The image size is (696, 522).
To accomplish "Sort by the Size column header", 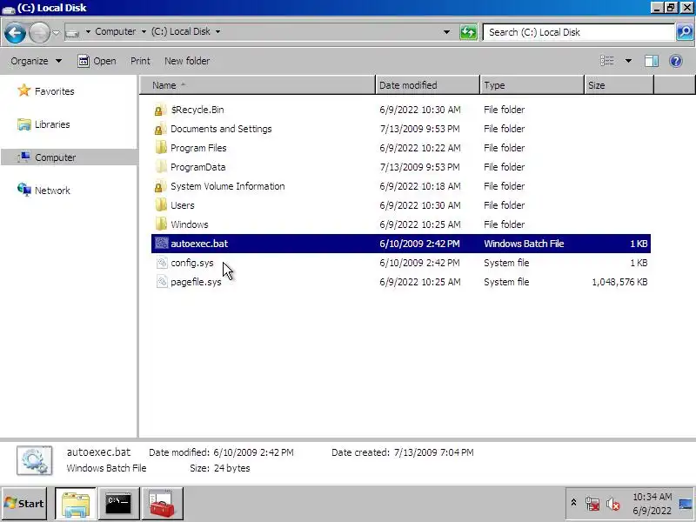I will (619, 85).
